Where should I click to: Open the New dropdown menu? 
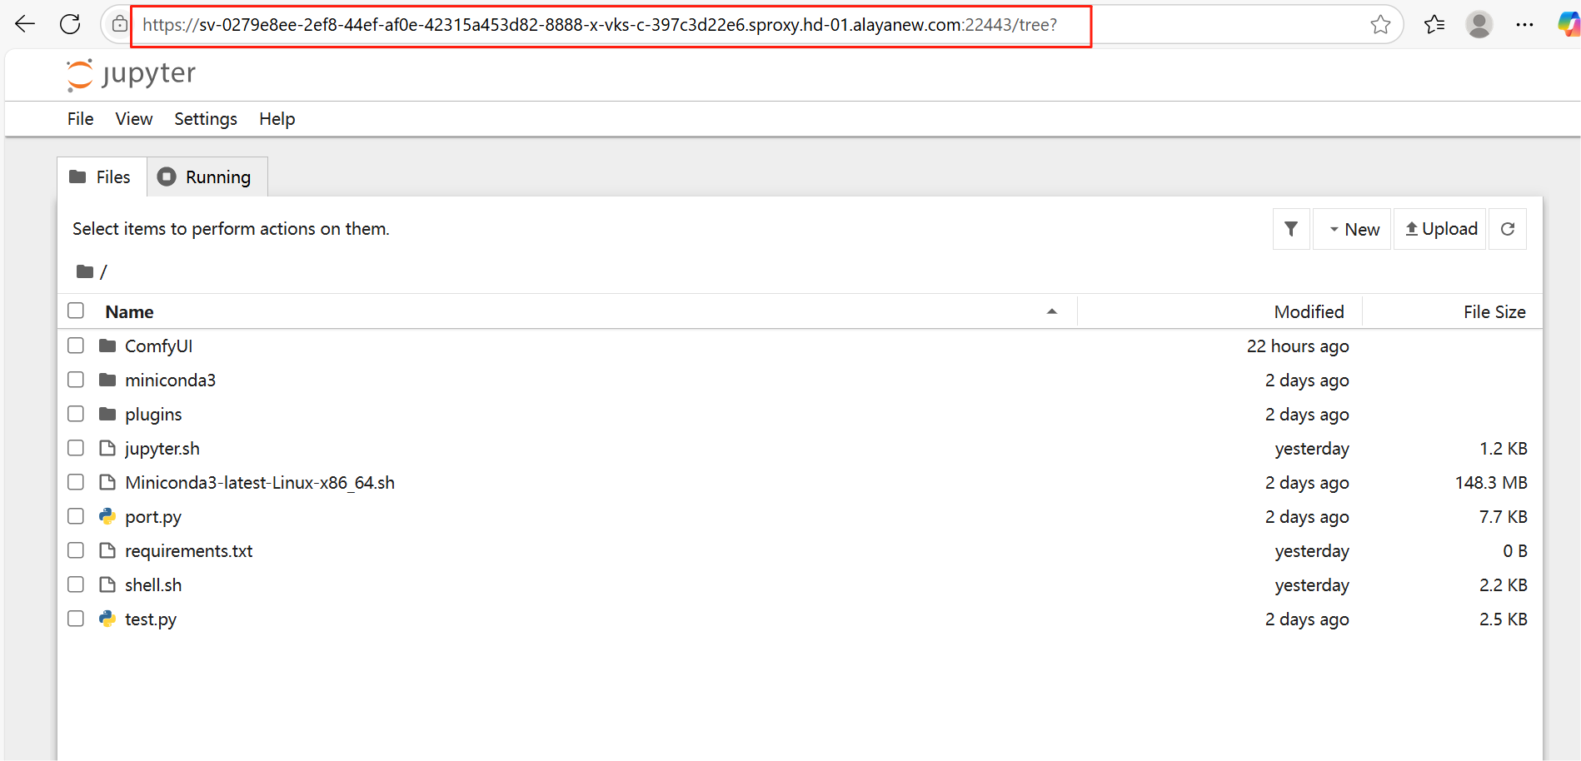pyautogui.click(x=1353, y=229)
